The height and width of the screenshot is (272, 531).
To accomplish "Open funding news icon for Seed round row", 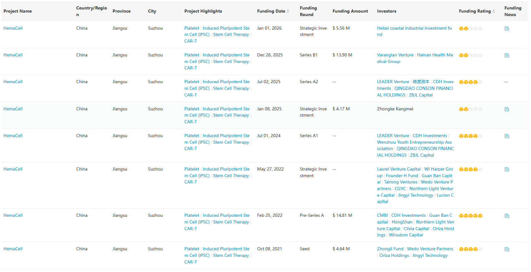I will click(x=507, y=249).
